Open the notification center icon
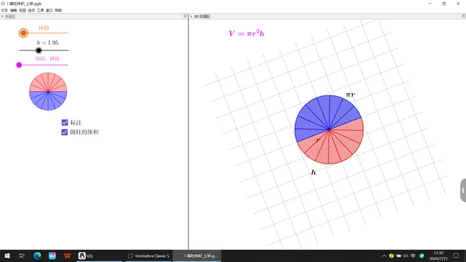 tap(456, 256)
